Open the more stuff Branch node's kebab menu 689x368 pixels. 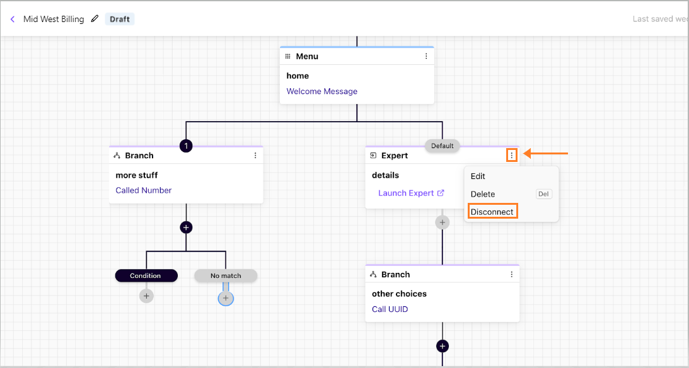point(255,156)
